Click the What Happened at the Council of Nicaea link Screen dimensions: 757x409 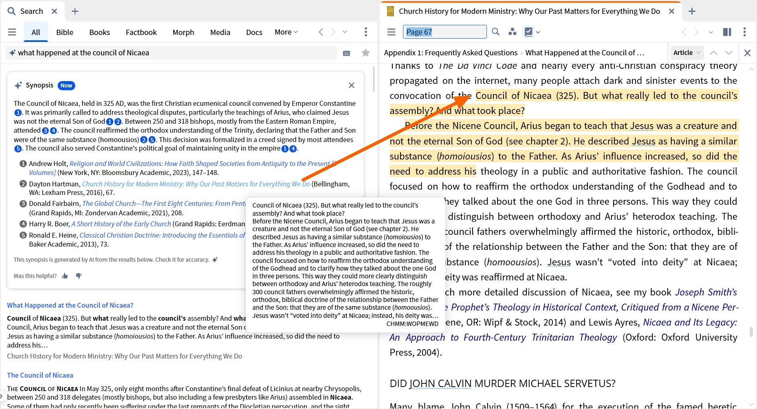click(x=70, y=305)
